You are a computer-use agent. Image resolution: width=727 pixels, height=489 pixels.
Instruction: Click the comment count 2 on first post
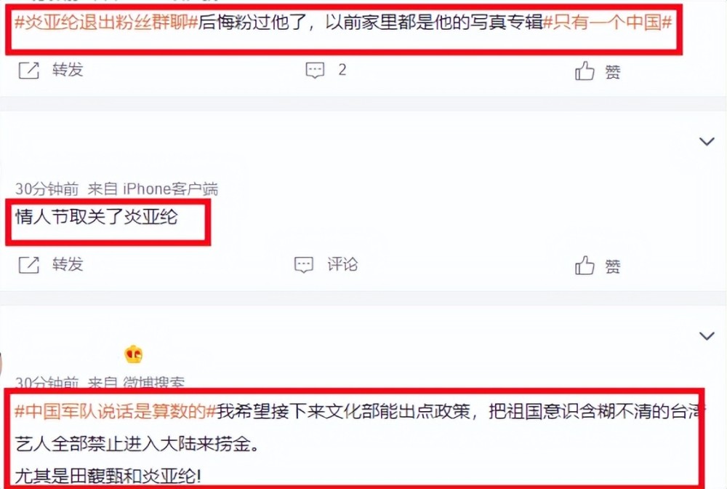(342, 70)
